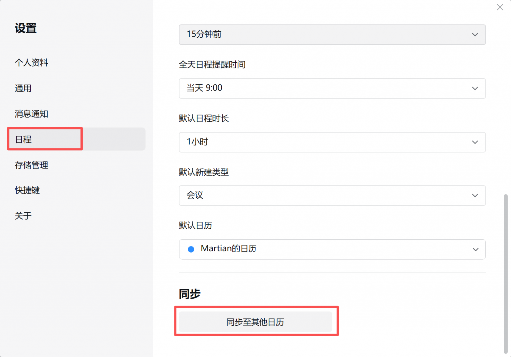This screenshot has width=511, height=357.
Task: Open 个人资料 settings section
Action: [31, 62]
